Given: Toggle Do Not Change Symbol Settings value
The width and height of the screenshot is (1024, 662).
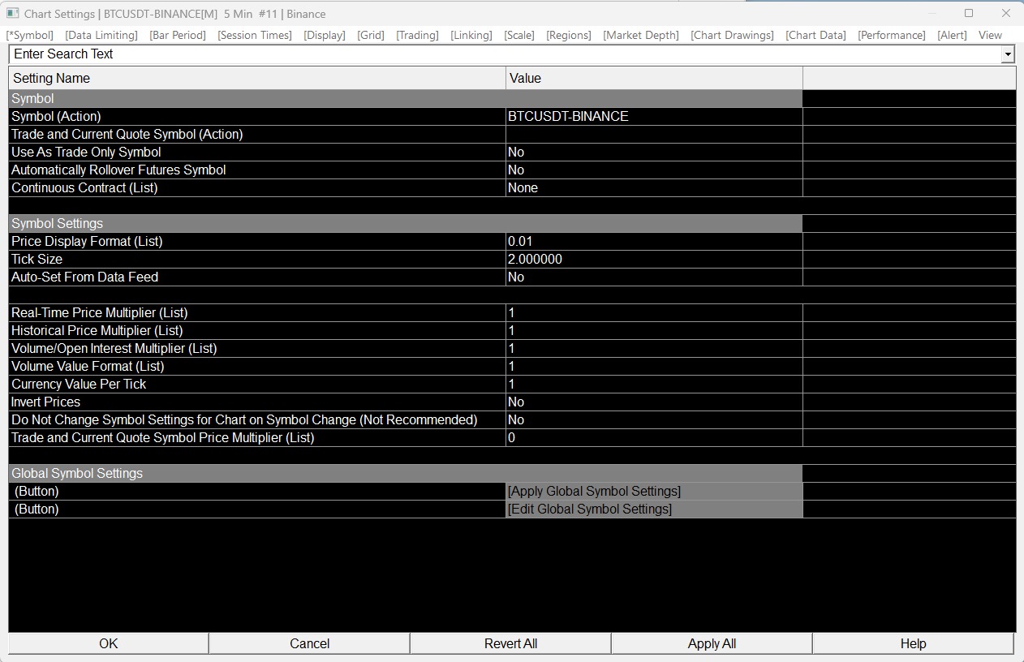Looking at the screenshot, I should pos(654,420).
